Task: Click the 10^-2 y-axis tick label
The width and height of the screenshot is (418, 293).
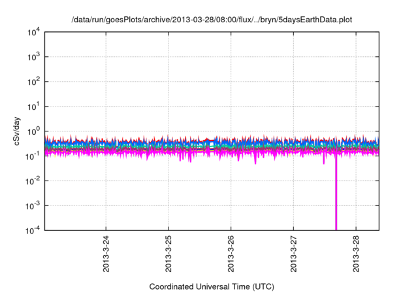Action: click(x=33, y=181)
